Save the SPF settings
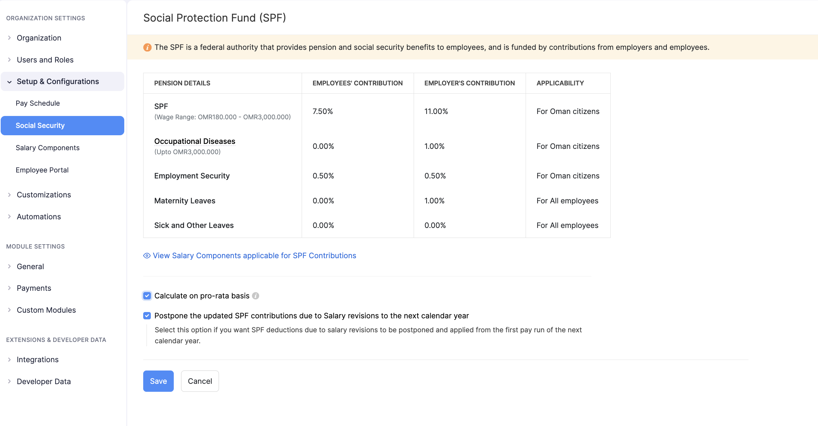 point(158,381)
